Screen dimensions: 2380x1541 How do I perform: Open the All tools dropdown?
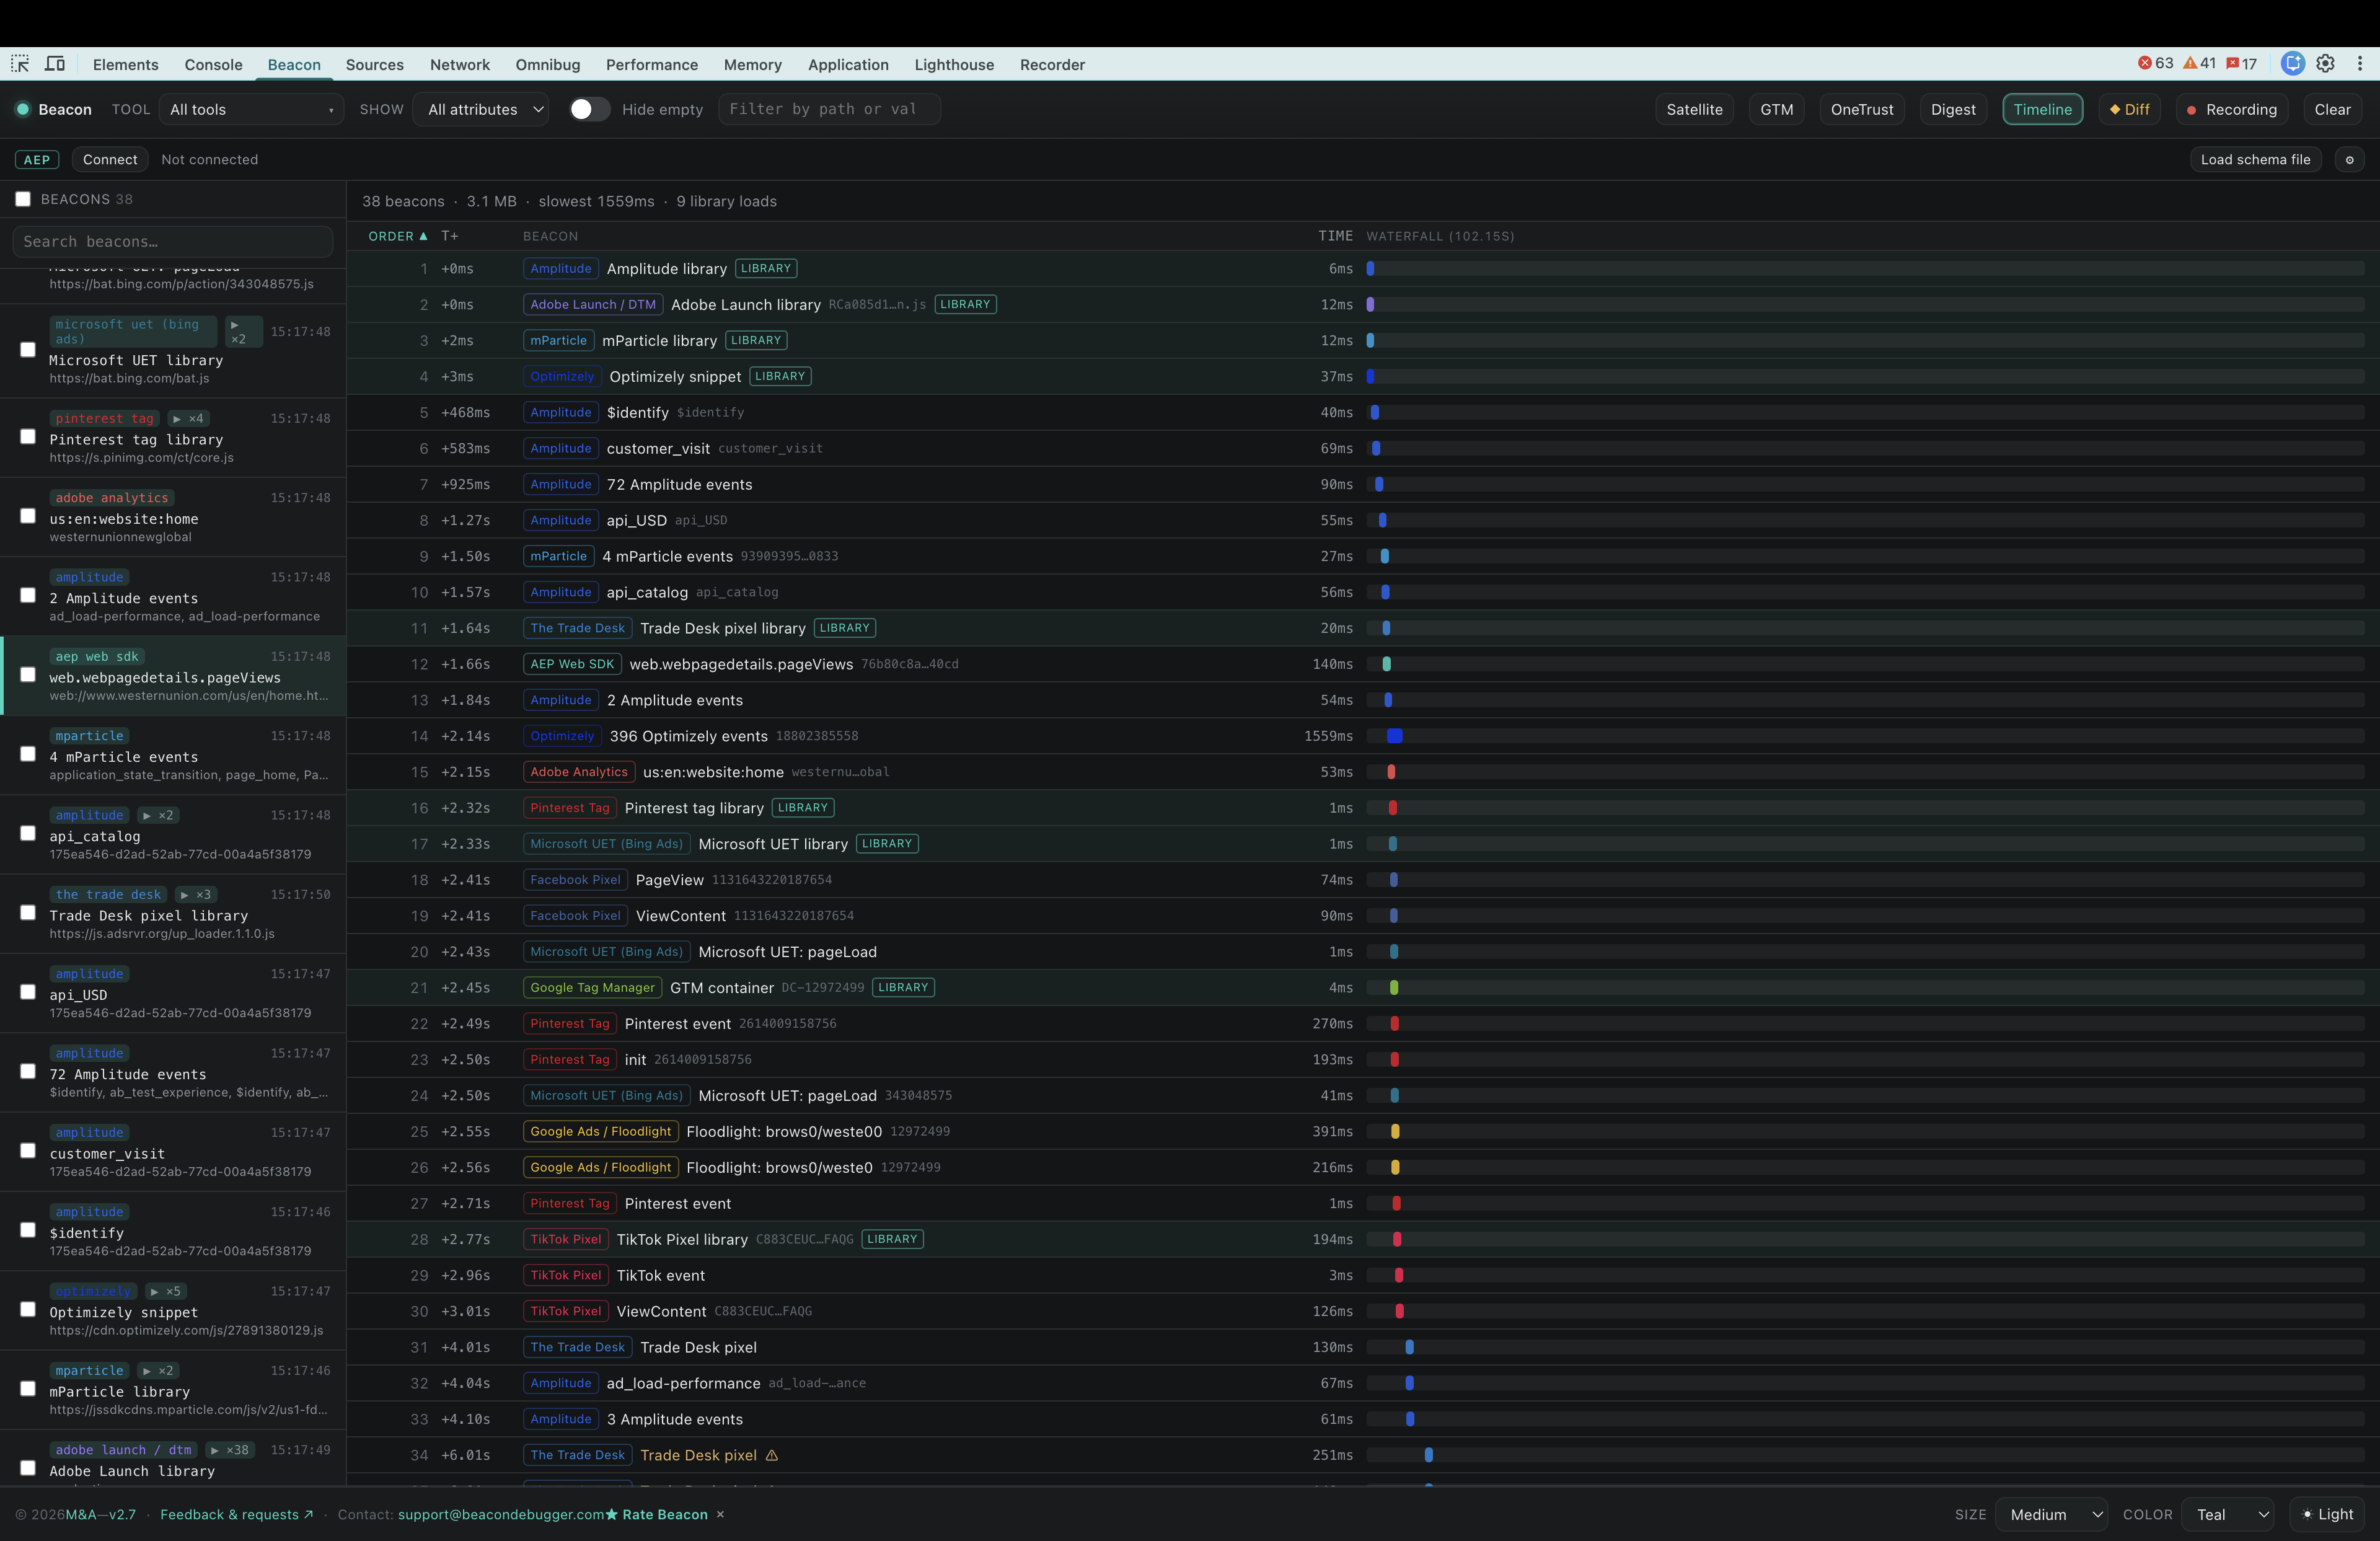pyautogui.click(x=250, y=109)
